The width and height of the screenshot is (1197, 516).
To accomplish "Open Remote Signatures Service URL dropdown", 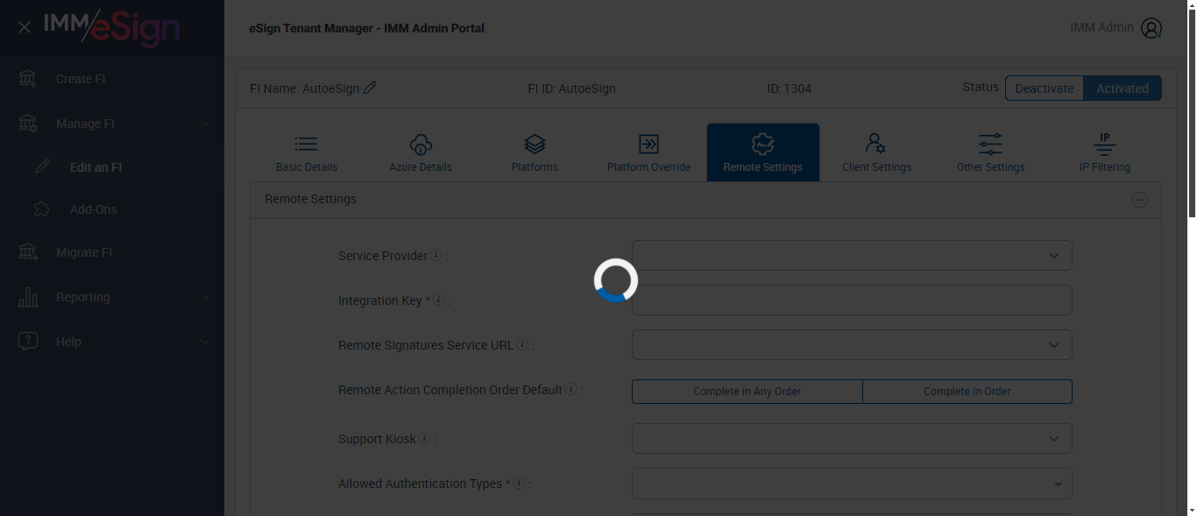I will tap(852, 345).
